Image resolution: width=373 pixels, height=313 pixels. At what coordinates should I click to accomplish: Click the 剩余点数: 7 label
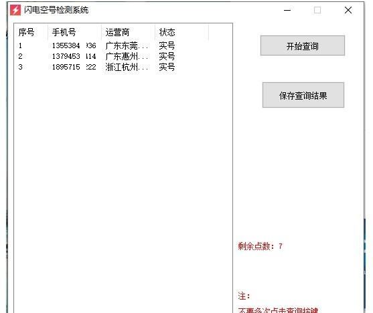[x=260, y=246]
